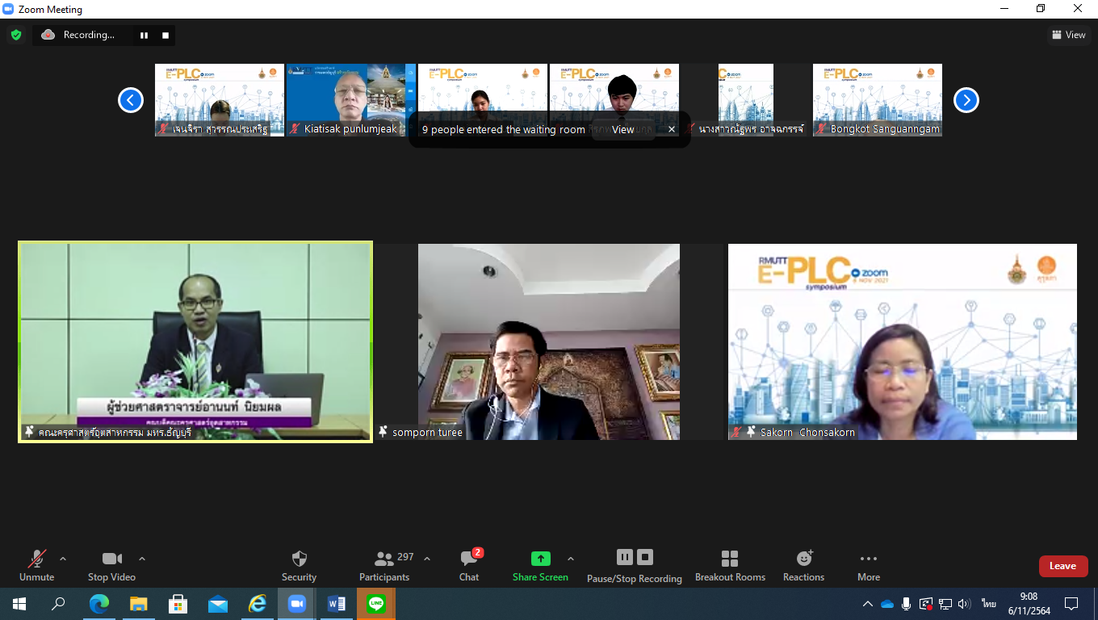Expand the arrow beside Participants count
The height and width of the screenshot is (620, 1098).
point(427,559)
